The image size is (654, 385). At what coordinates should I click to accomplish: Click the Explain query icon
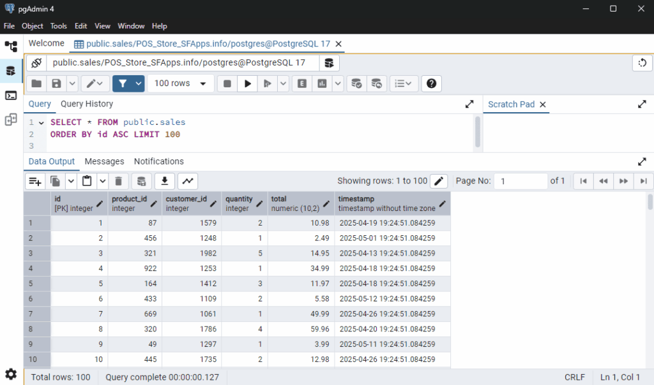302,84
